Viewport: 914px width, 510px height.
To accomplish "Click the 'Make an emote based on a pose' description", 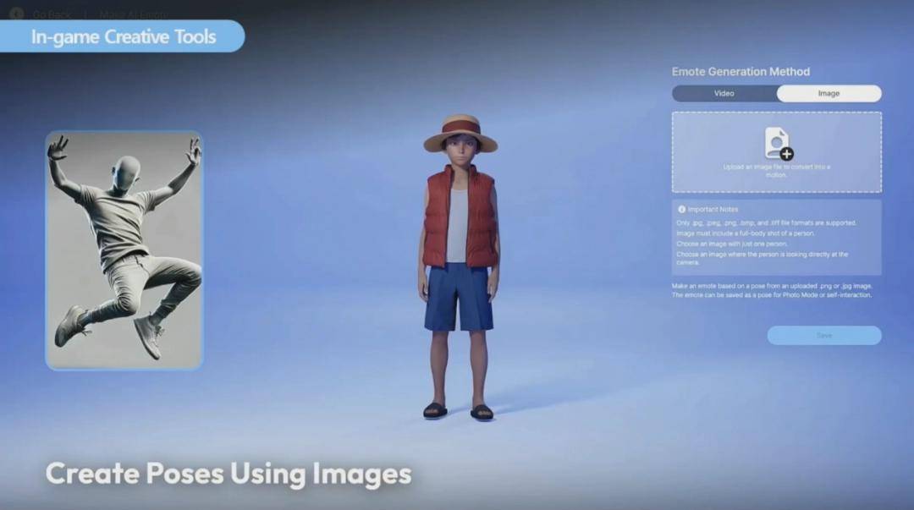I will click(x=773, y=290).
